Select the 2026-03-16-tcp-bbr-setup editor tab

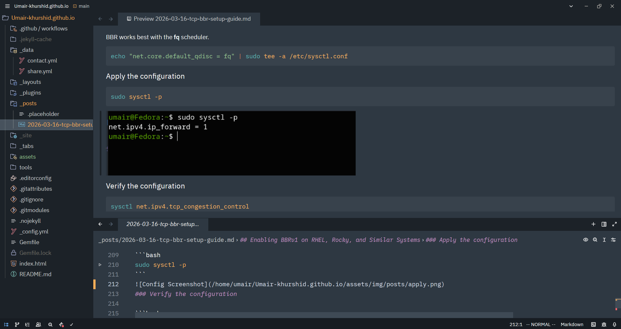163,224
